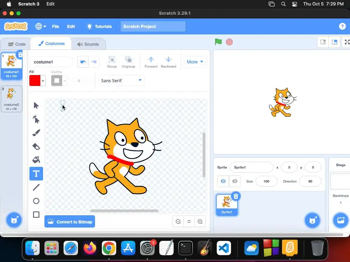Zoom out the costume canvas
350x262 pixels.
click(x=178, y=221)
